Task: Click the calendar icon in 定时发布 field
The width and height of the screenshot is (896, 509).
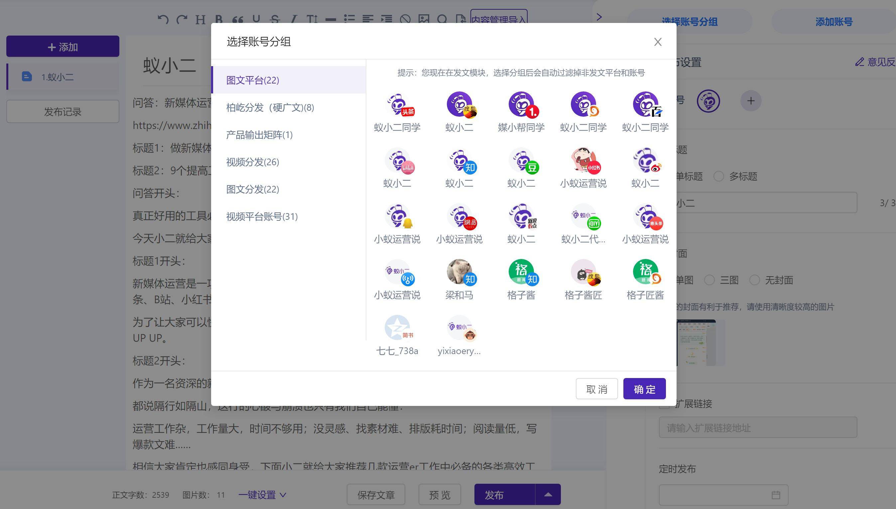Action: click(x=776, y=495)
